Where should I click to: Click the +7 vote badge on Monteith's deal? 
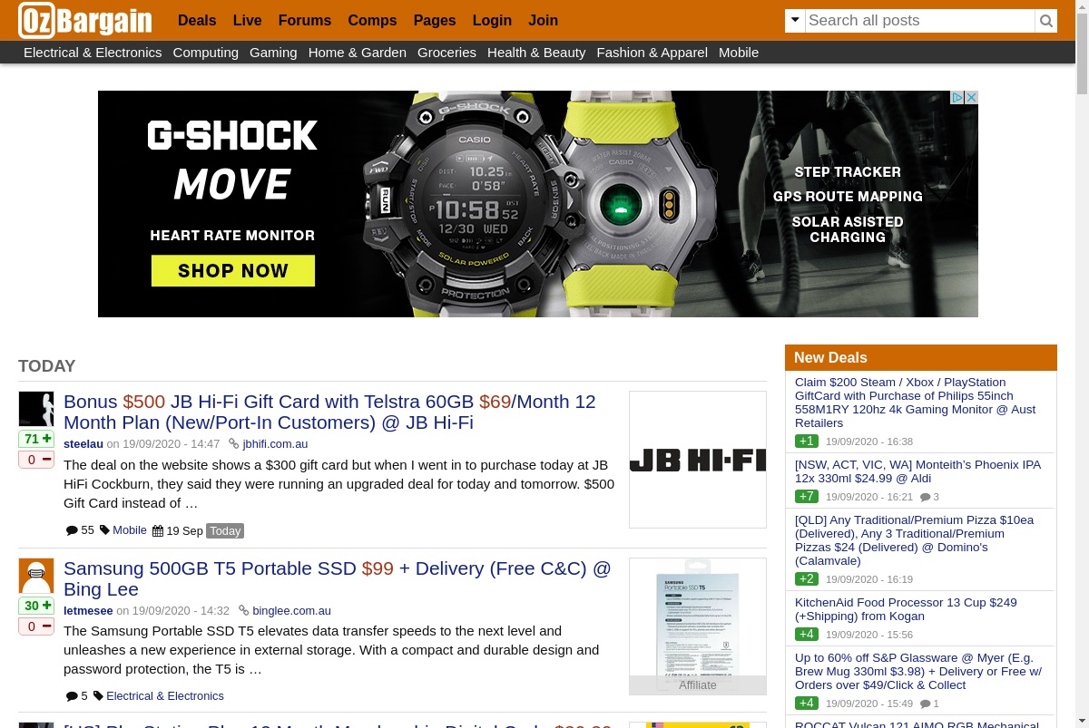pos(807,497)
